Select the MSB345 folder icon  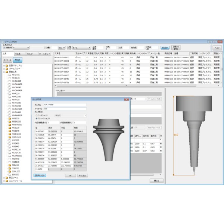pyautogui.click(x=10, y=131)
